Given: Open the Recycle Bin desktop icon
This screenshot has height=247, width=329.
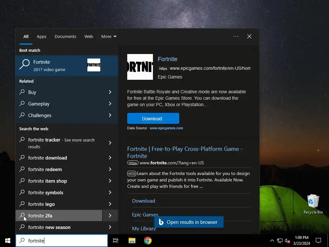Looking at the screenshot, I should click(x=313, y=204).
